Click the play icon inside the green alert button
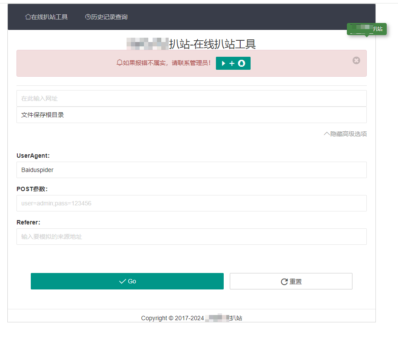 [225, 63]
